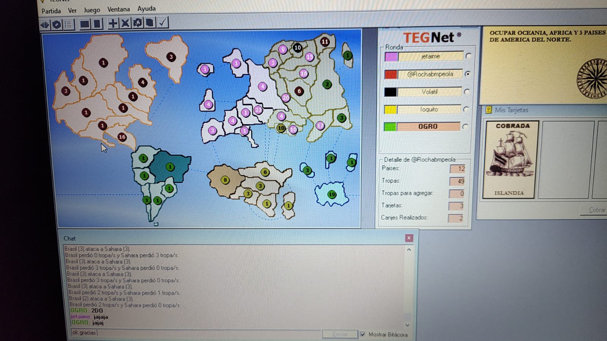The height and width of the screenshot is (341, 607).
Task: Select the radio button next to jetaime
Action: pyautogui.click(x=468, y=56)
